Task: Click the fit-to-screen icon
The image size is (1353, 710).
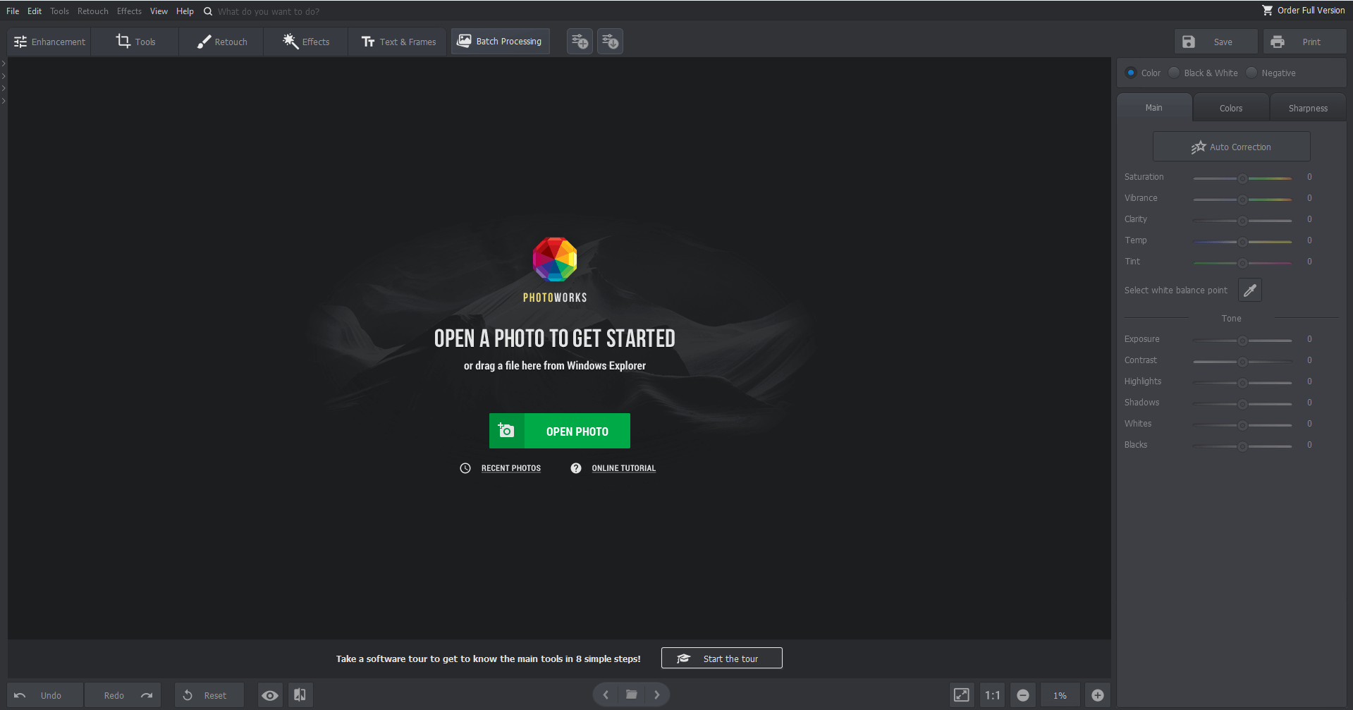Action: pyautogui.click(x=961, y=695)
